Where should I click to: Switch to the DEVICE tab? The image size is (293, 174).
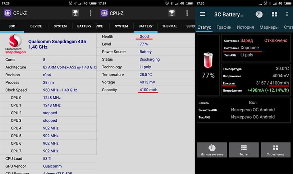coord(36,26)
